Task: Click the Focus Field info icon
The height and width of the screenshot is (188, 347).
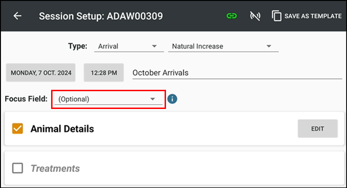Action: click(173, 99)
